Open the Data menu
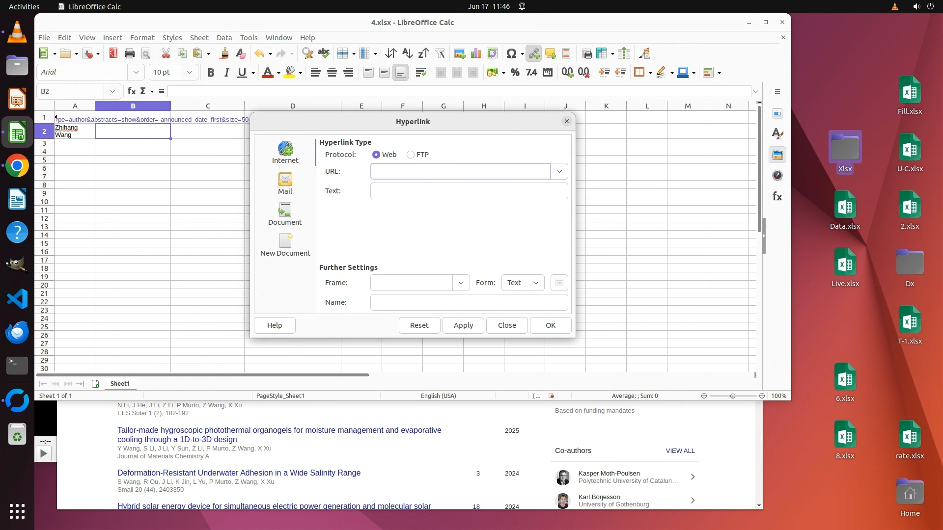 224,38
